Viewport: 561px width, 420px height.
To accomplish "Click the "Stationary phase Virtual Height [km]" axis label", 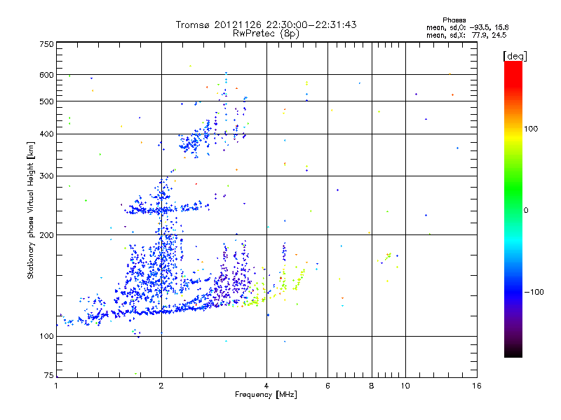I will 31,210.
